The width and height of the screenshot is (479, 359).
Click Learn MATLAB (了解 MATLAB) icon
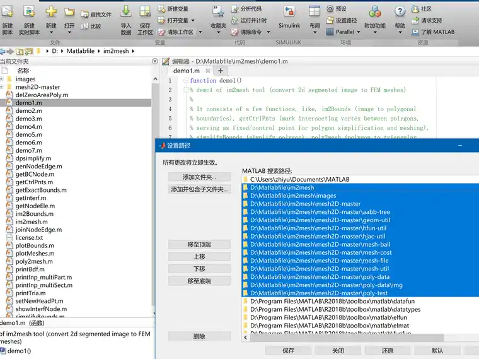point(415,32)
